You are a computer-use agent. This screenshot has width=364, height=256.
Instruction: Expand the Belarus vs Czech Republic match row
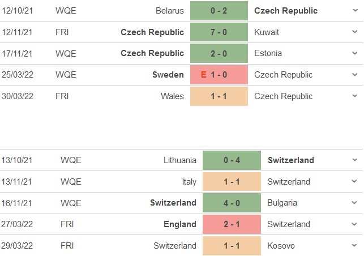pyautogui.click(x=355, y=11)
